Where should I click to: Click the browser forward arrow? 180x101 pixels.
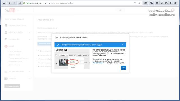pos(14,3)
